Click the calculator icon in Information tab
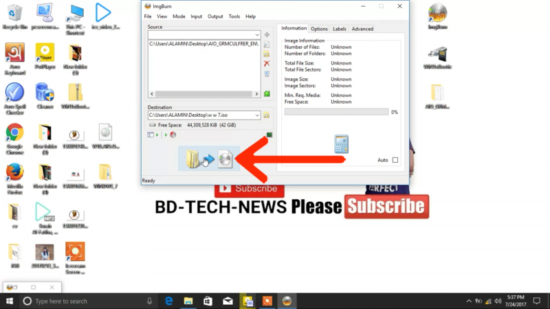The image size is (550, 309). click(341, 144)
